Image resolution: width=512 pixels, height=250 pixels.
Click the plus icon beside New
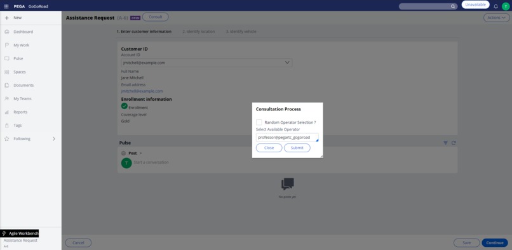pyautogui.click(x=7, y=18)
